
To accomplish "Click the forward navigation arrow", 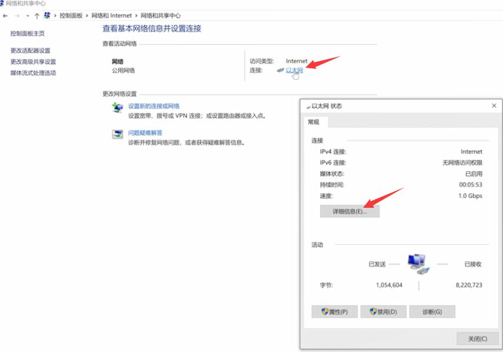I will tap(17, 15).
